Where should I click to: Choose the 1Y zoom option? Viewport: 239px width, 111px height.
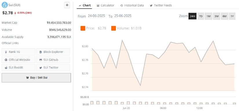pyautogui.click(x=232, y=16)
